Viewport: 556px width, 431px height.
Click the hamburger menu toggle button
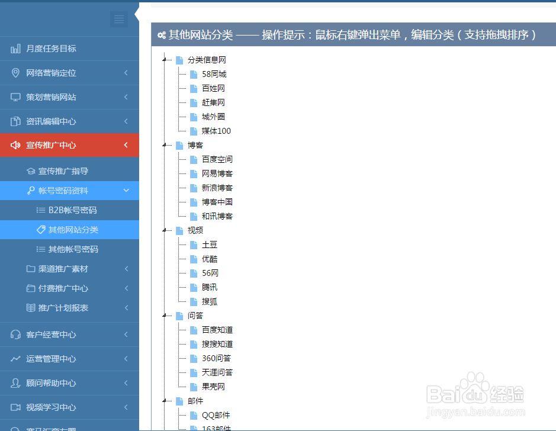coord(119,19)
